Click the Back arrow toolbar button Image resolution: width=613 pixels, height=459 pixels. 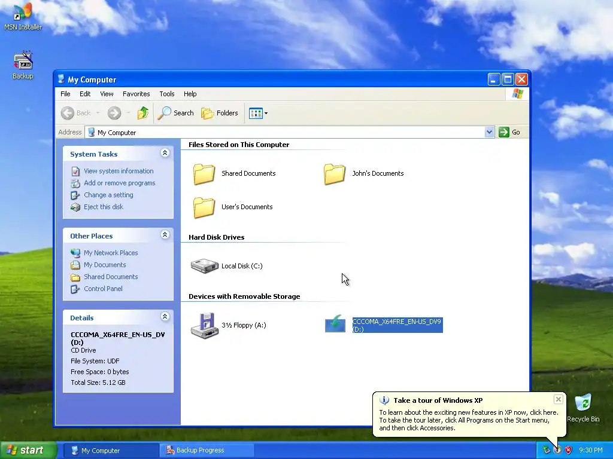(x=76, y=113)
